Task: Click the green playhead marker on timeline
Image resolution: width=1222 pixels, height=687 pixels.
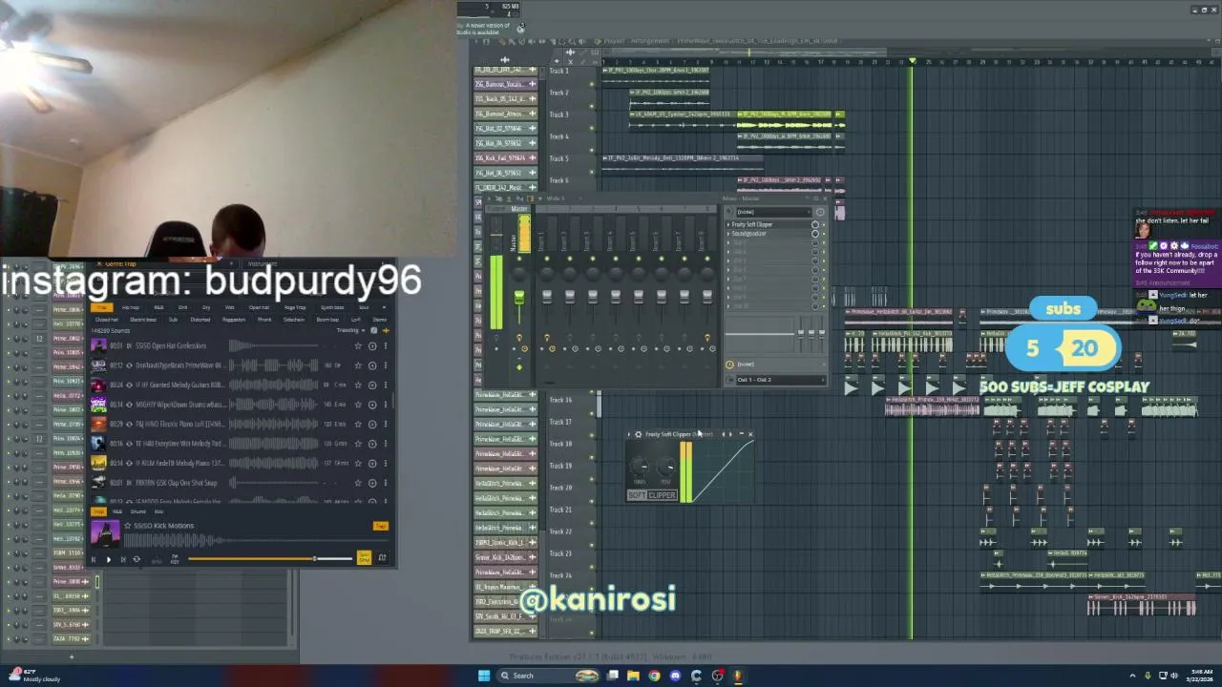Action: click(x=912, y=61)
